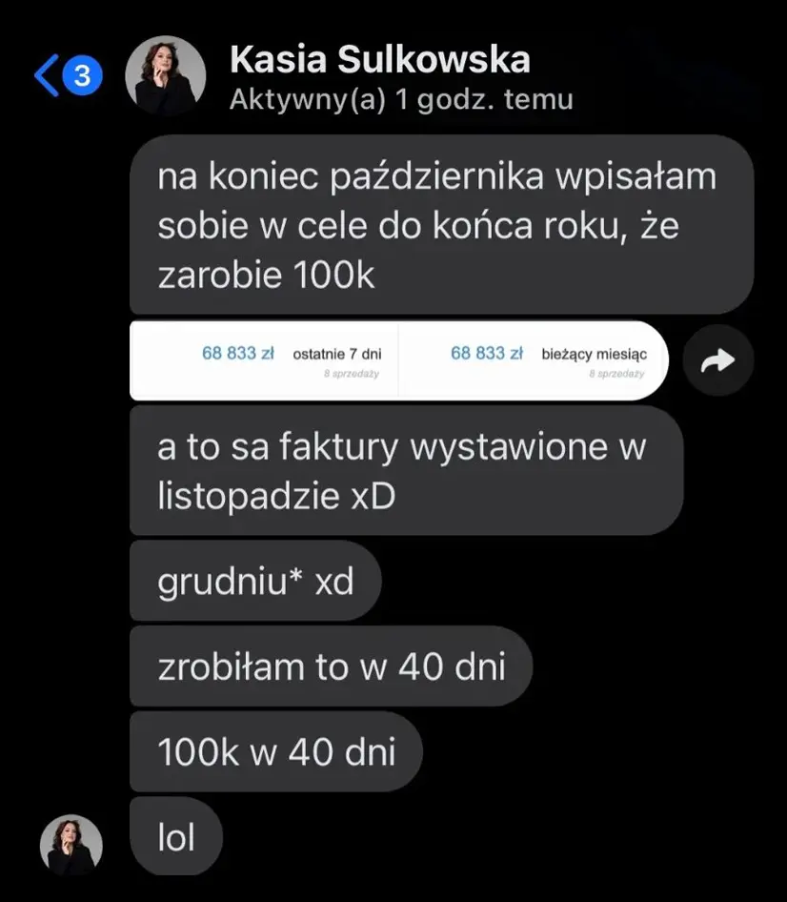Select message about faktury wystawione w listopadzie
The image size is (787, 902).
(x=407, y=471)
